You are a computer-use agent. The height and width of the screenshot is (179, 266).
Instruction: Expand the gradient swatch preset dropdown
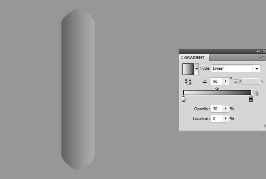(196, 69)
